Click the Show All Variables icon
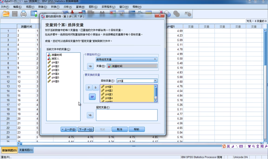The width and height of the screenshot is (268, 159). (x=177, y=13)
